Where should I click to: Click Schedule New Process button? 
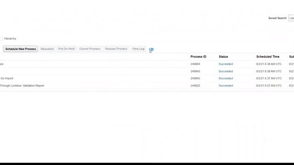(20, 49)
